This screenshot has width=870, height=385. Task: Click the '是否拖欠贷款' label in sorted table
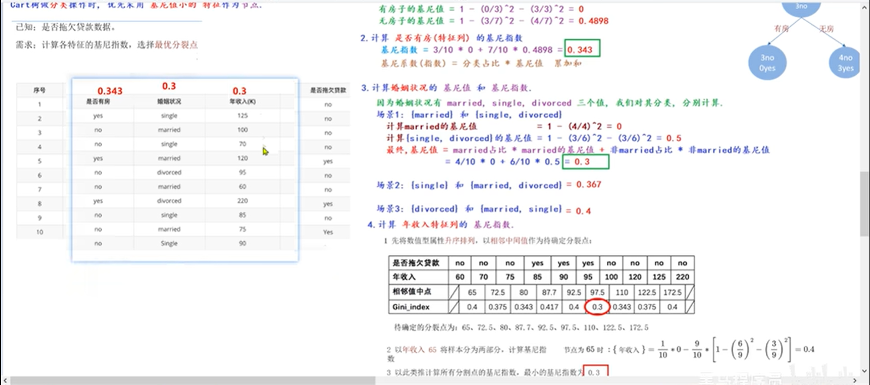coord(416,263)
